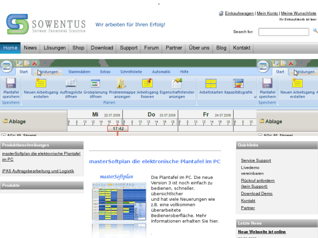Open Support in the navigation bar
318x238 pixels.
pyautogui.click(x=129, y=48)
